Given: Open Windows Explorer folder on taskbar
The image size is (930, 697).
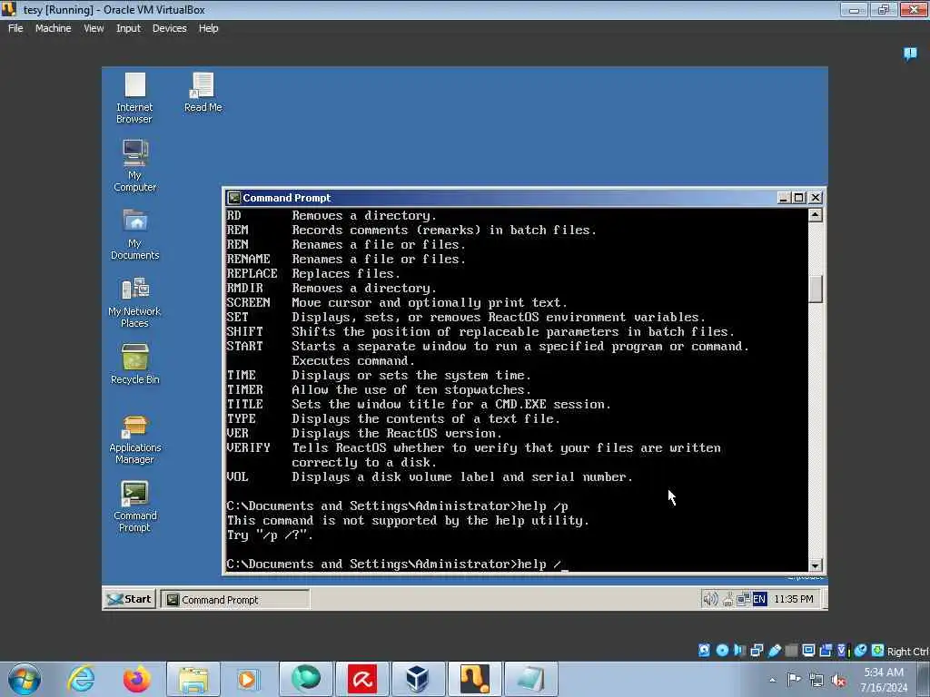Looking at the screenshot, I should (193, 679).
